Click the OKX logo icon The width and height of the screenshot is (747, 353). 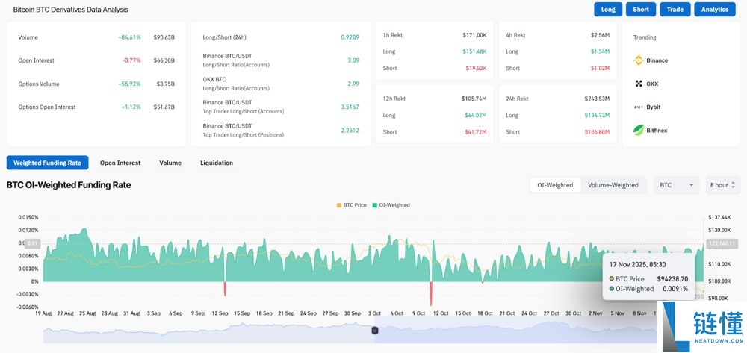639,84
